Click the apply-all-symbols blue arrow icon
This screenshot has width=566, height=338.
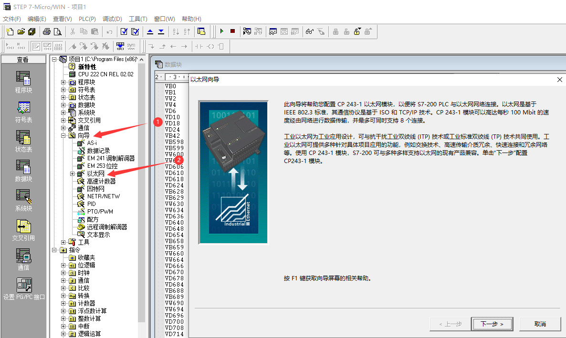(x=120, y=46)
